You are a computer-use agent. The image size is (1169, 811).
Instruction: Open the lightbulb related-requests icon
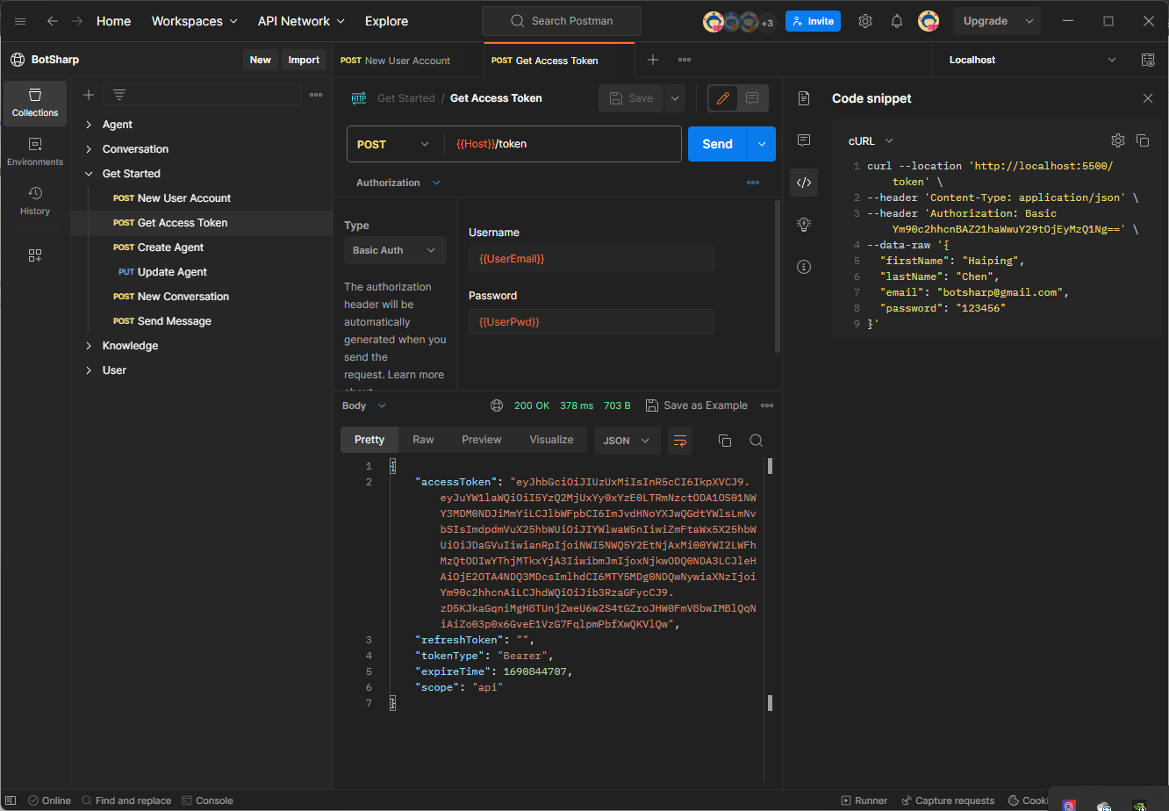tap(804, 225)
